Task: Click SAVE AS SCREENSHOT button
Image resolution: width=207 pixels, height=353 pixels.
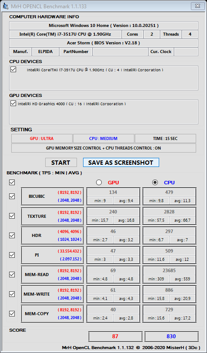Action: coord(121,163)
